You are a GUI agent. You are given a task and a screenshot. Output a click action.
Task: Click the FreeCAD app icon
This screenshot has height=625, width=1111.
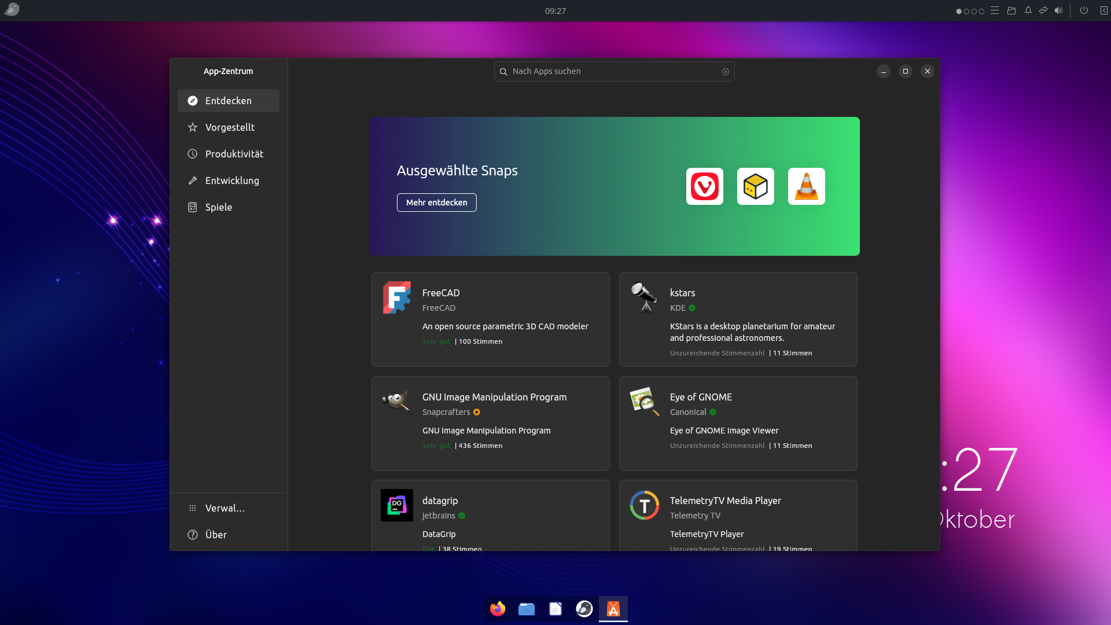[x=397, y=297]
